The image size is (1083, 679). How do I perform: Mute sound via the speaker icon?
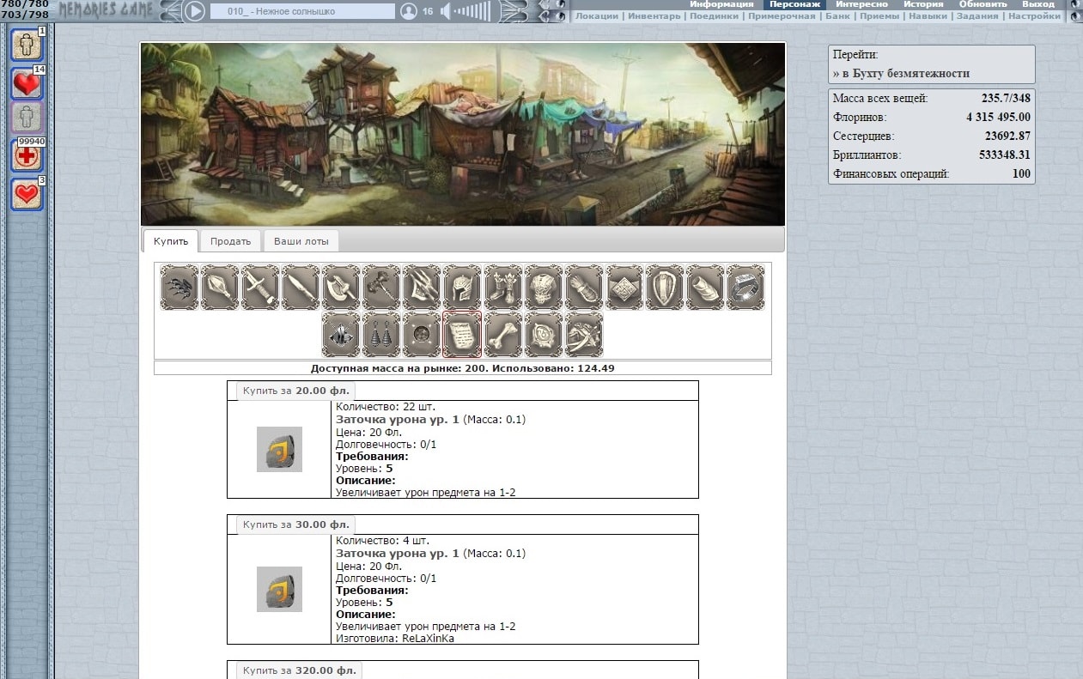click(x=445, y=11)
